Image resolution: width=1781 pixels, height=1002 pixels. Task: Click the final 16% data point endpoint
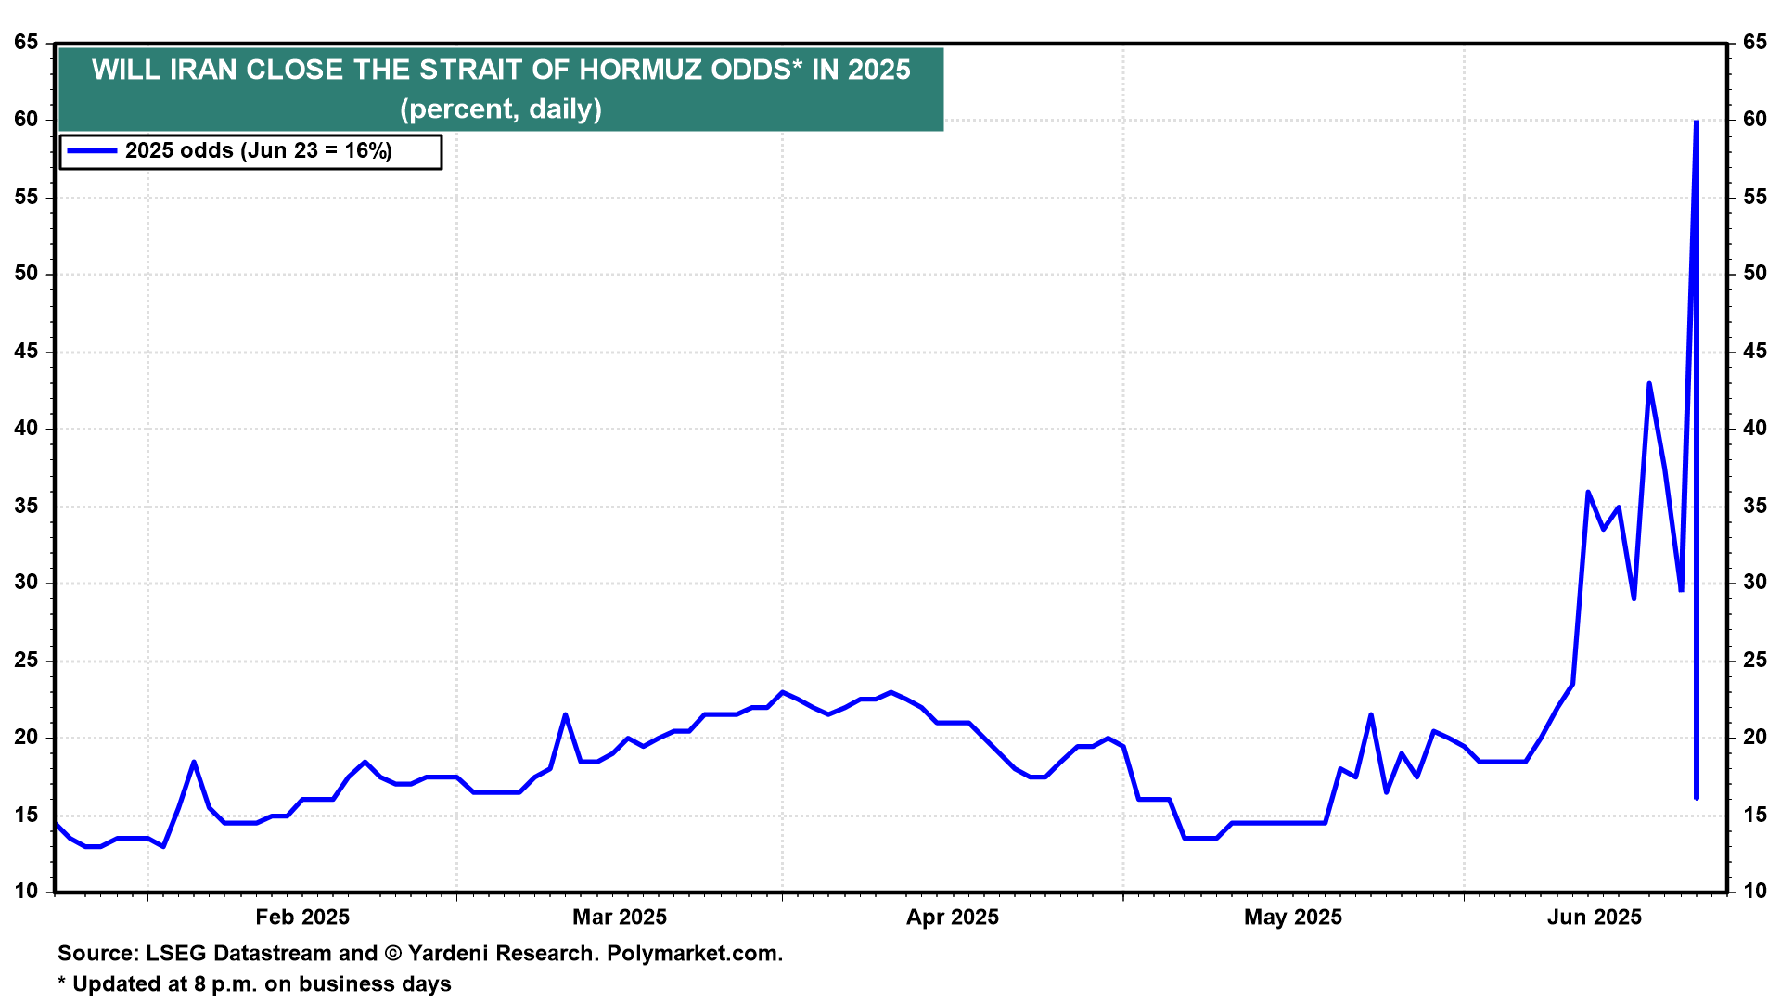[1697, 797]
